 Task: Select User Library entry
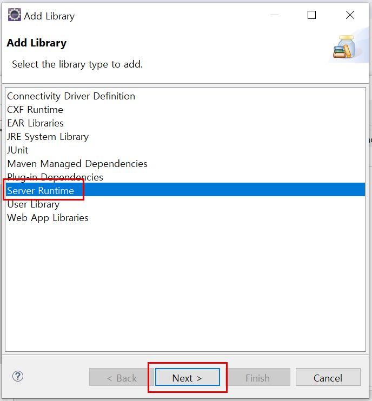(34, 204)
